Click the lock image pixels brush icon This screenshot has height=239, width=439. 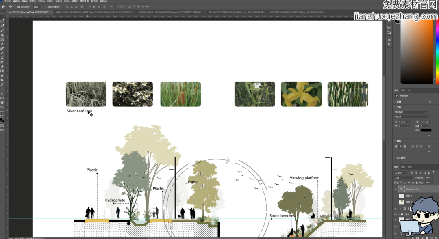click(x=405, y=183)
